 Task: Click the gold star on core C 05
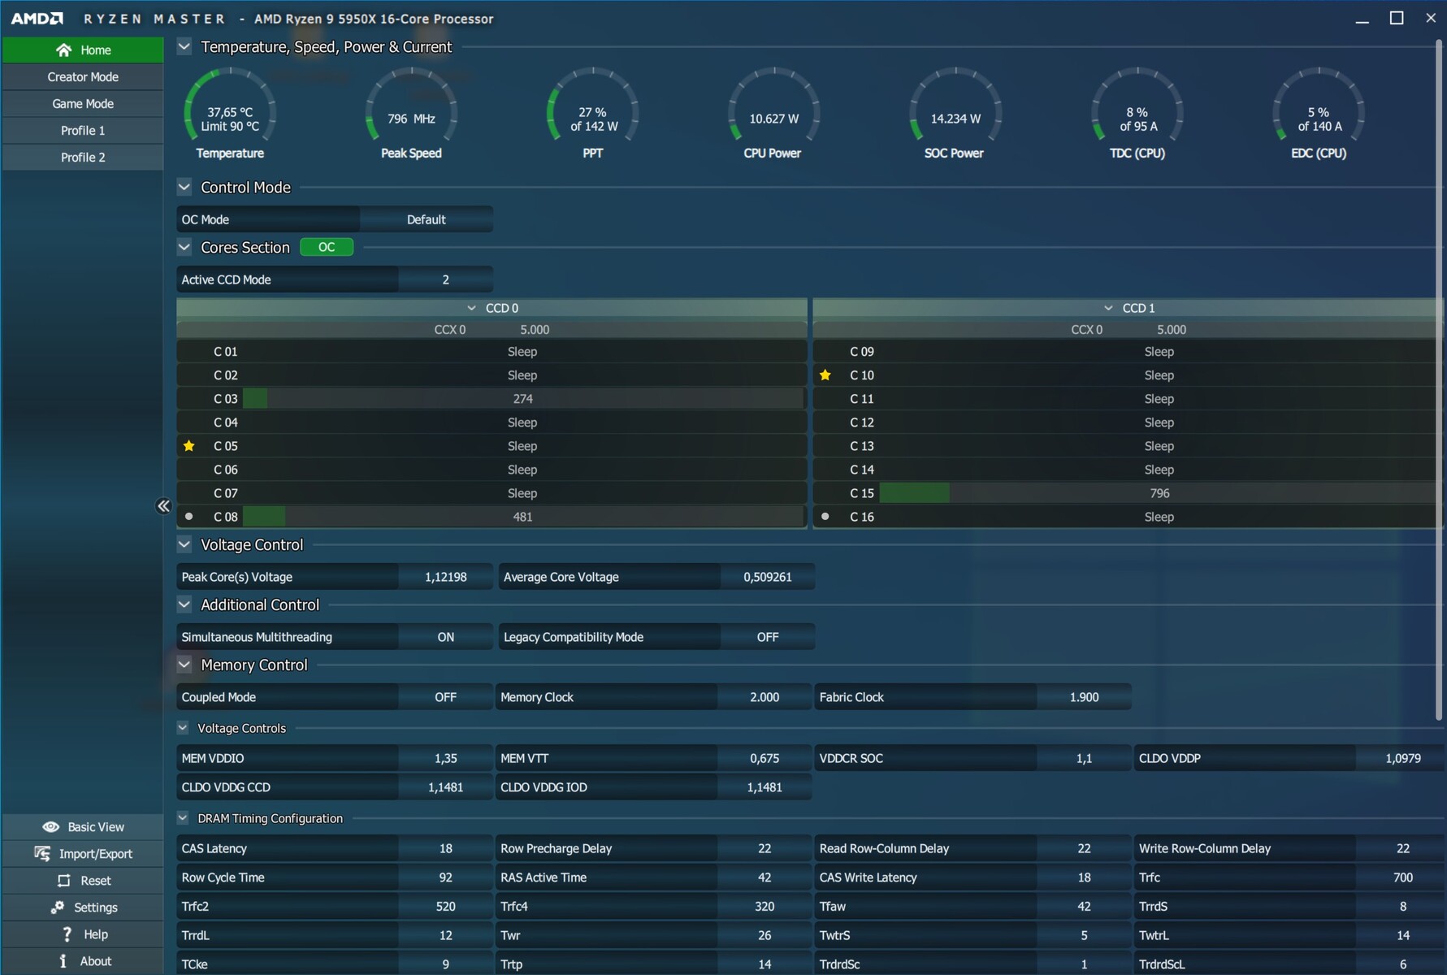pos(189,446)
